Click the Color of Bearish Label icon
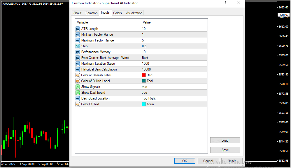291x168 pixels. 78,75
